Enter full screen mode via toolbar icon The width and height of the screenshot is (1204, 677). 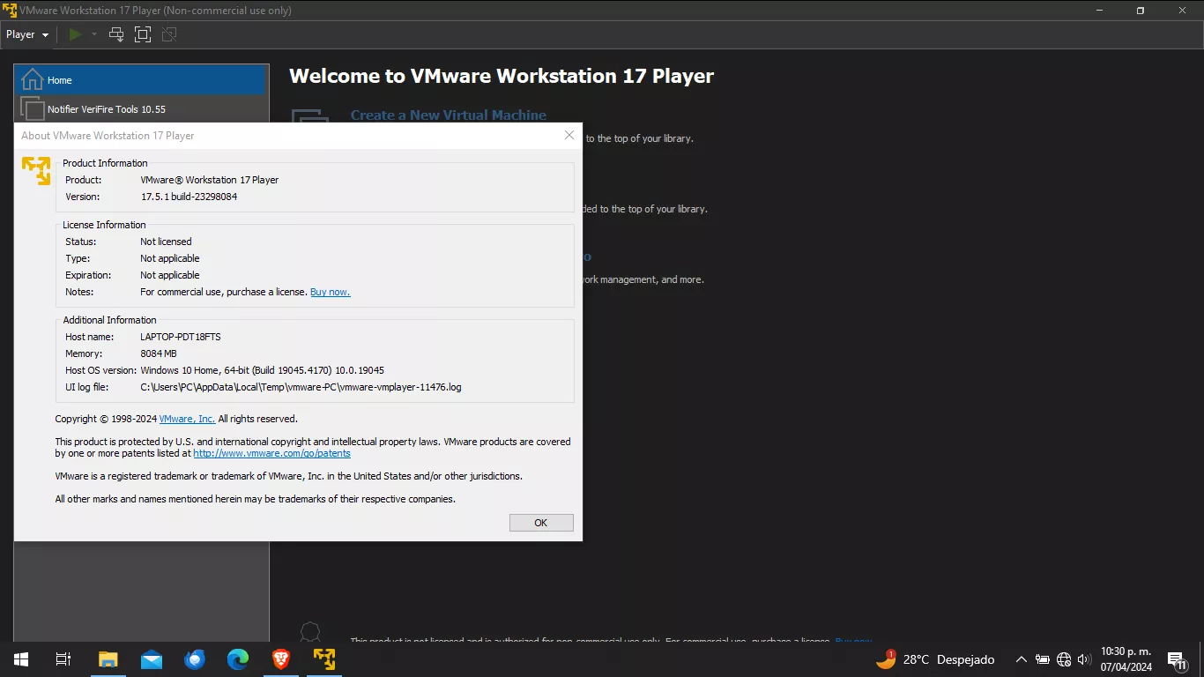(143, 34)
